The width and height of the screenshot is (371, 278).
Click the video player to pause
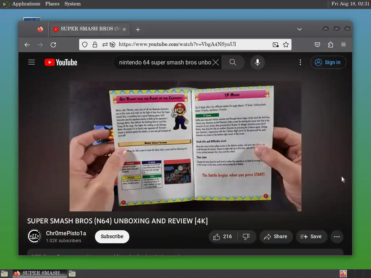tap(185, 146)
